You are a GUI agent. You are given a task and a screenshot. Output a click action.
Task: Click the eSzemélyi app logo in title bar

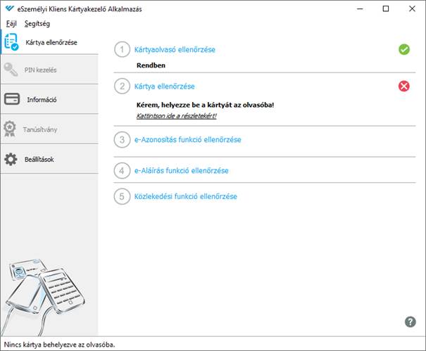coord(10,8)
